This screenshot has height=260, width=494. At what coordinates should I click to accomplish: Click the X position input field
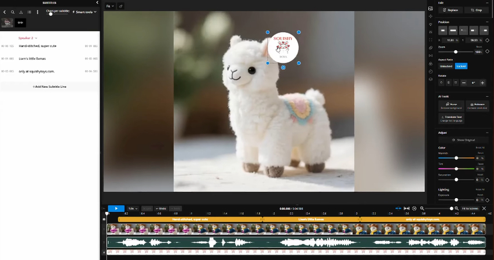[x=450, y=40]
